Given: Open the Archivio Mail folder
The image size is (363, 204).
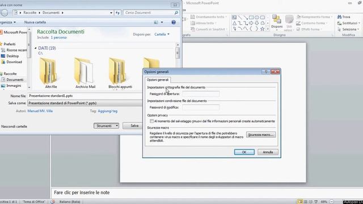Looking at the screenshot, I should [x=85, y=73].
